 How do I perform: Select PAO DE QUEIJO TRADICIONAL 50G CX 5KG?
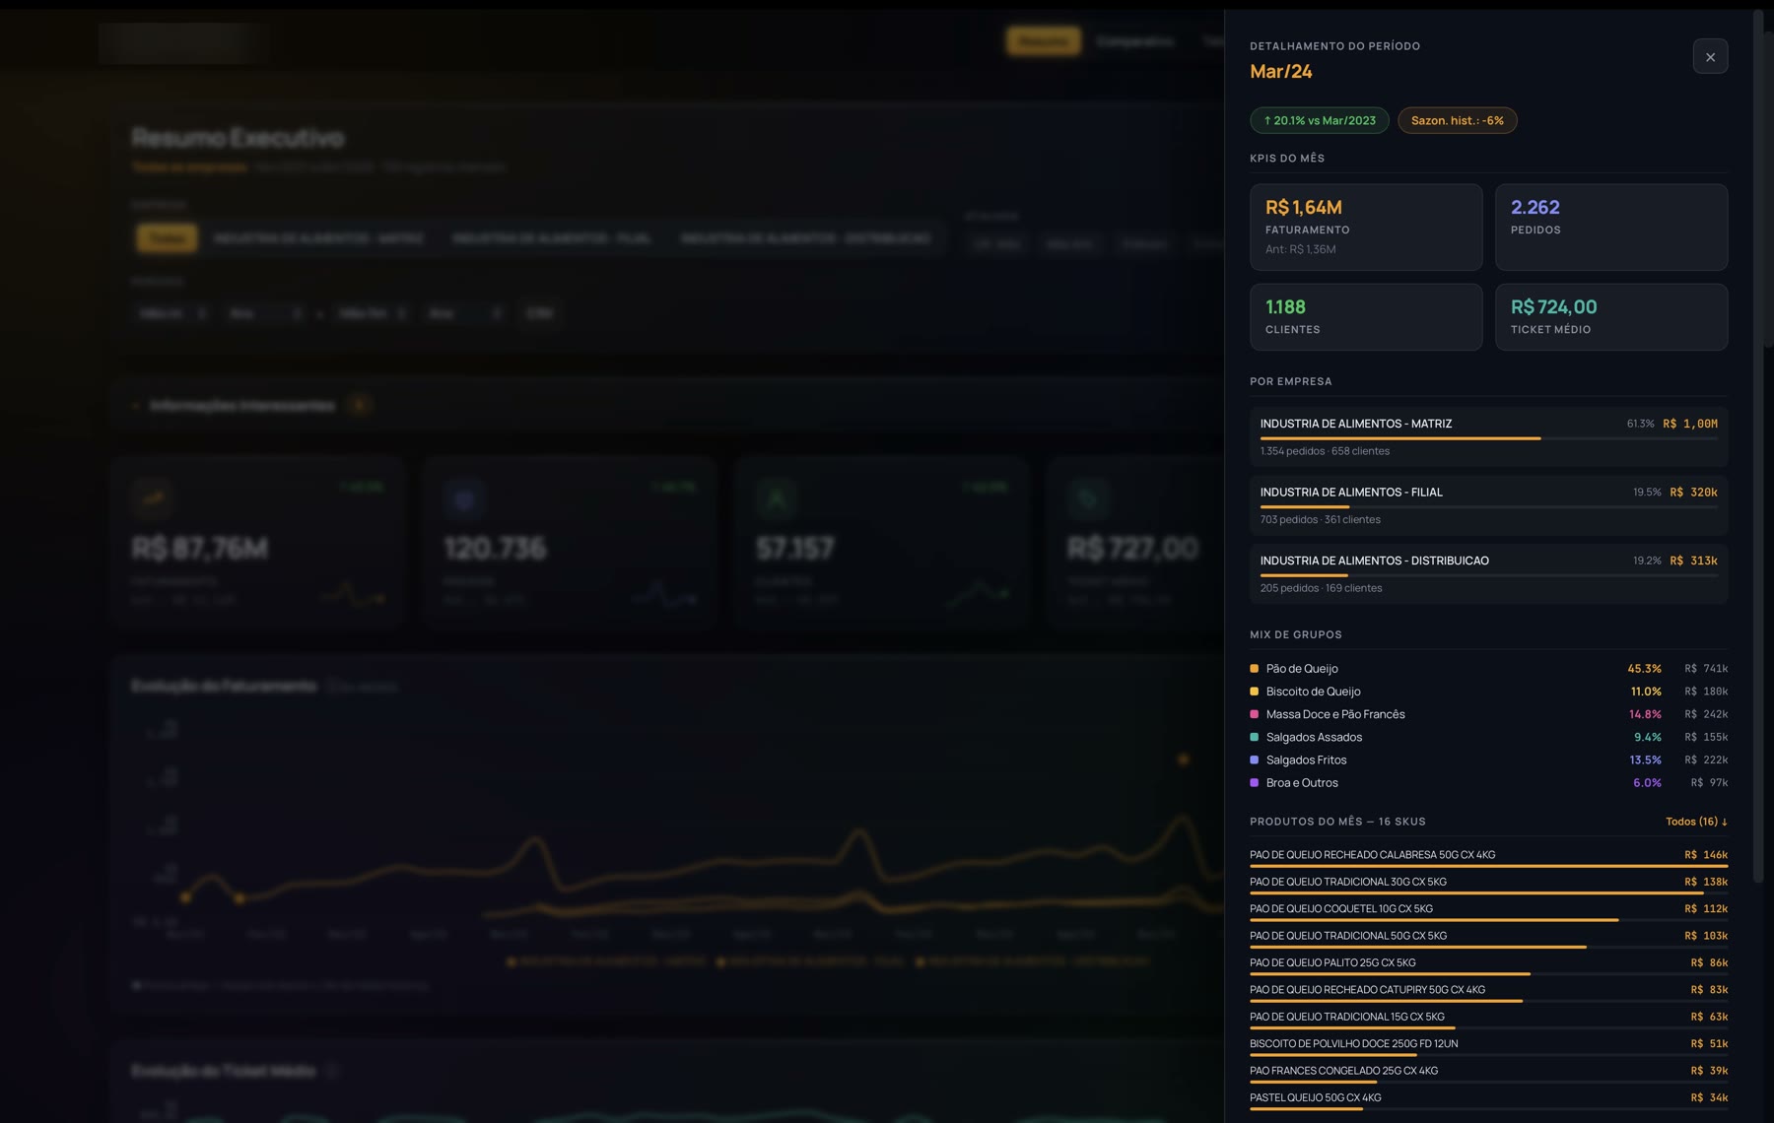click(x=1488, y=938)
